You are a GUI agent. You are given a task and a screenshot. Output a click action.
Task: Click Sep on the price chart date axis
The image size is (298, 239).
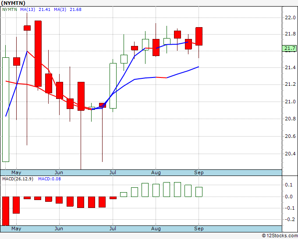pos(199,172)
